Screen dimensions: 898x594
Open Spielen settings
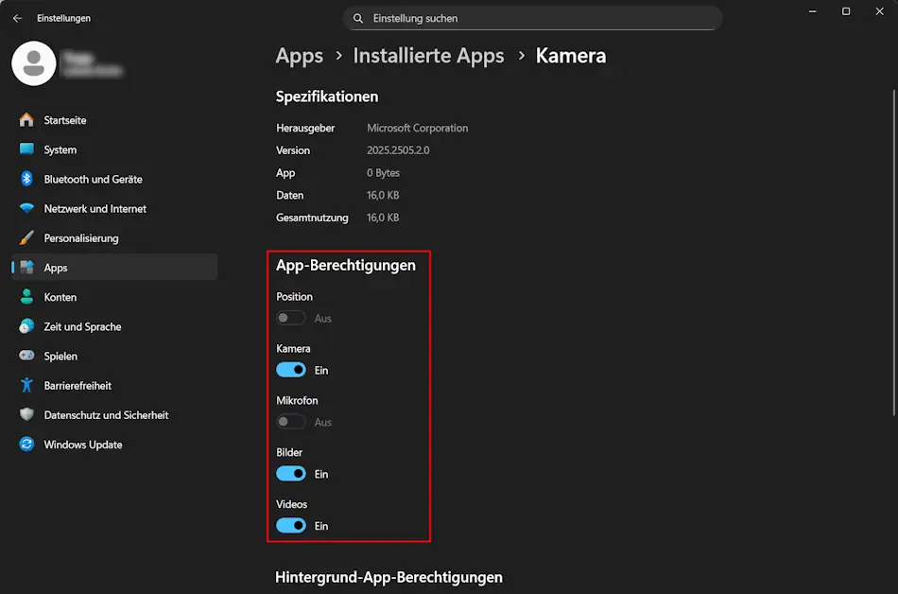pos(61,356)
